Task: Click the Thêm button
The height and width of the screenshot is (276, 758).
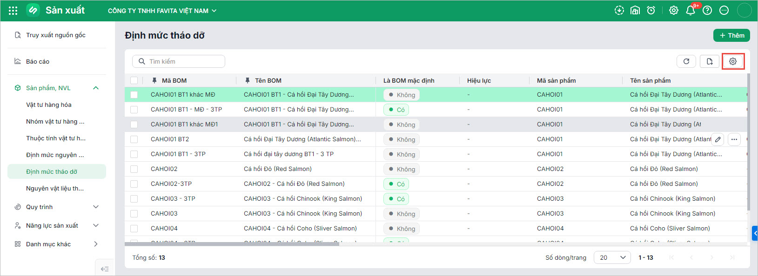Action: click(x=731, y=35)
